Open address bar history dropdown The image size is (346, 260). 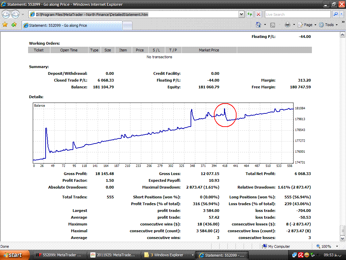241,14
